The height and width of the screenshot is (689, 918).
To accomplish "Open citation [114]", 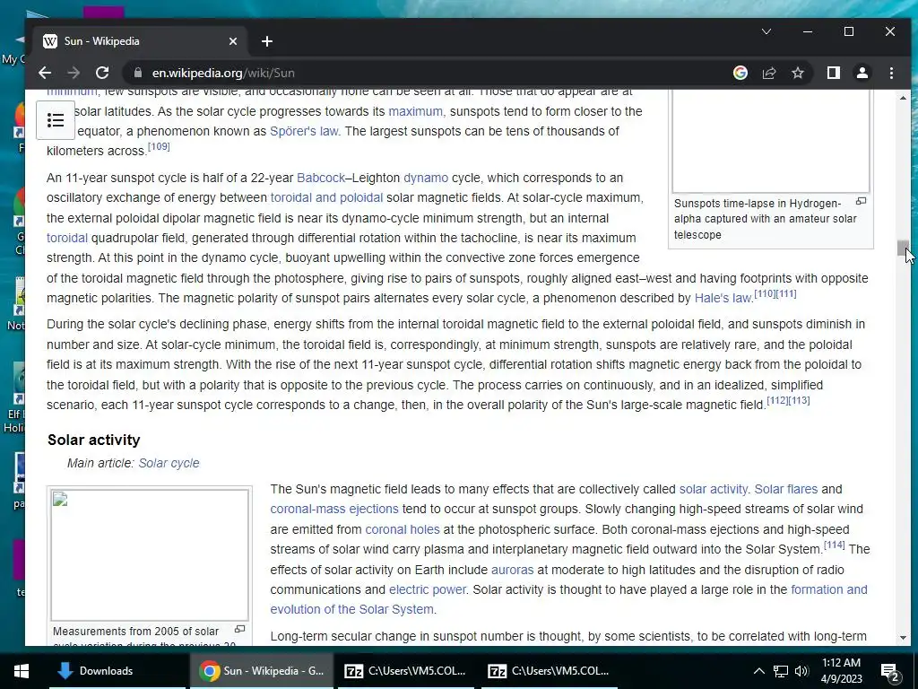I will pos(835,545).
